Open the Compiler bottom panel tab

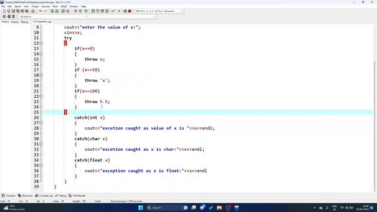8,196
